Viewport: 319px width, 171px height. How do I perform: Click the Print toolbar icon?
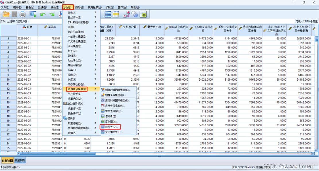pyautogui.click(x=22, y=14)
